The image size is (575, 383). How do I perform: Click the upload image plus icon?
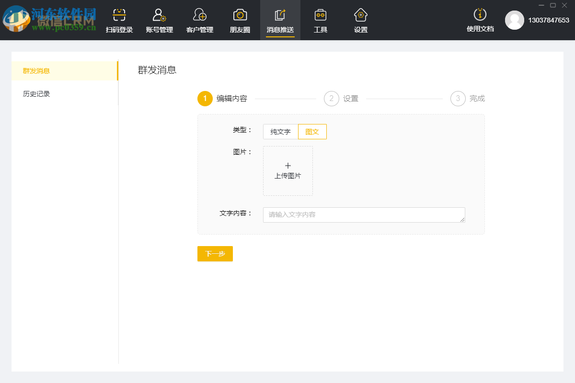coord(287,165)
